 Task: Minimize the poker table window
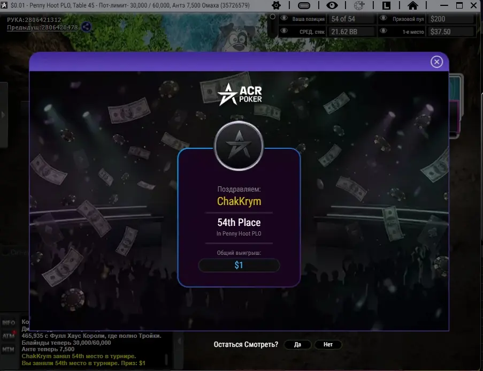(x=444, y=5)
